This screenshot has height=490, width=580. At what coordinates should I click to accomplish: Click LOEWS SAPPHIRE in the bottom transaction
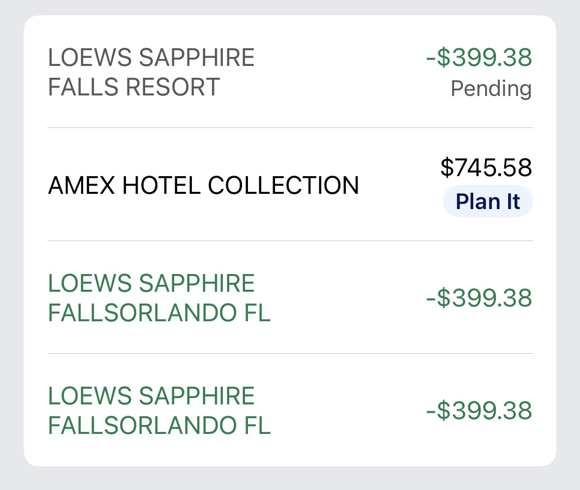tap(151, 396)
